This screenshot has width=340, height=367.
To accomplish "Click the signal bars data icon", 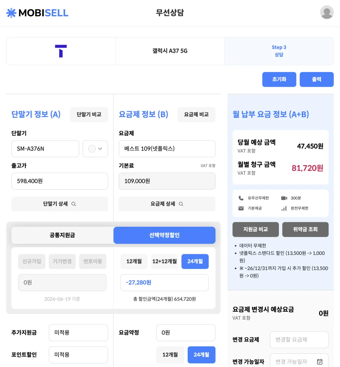I will coord(284,208).
